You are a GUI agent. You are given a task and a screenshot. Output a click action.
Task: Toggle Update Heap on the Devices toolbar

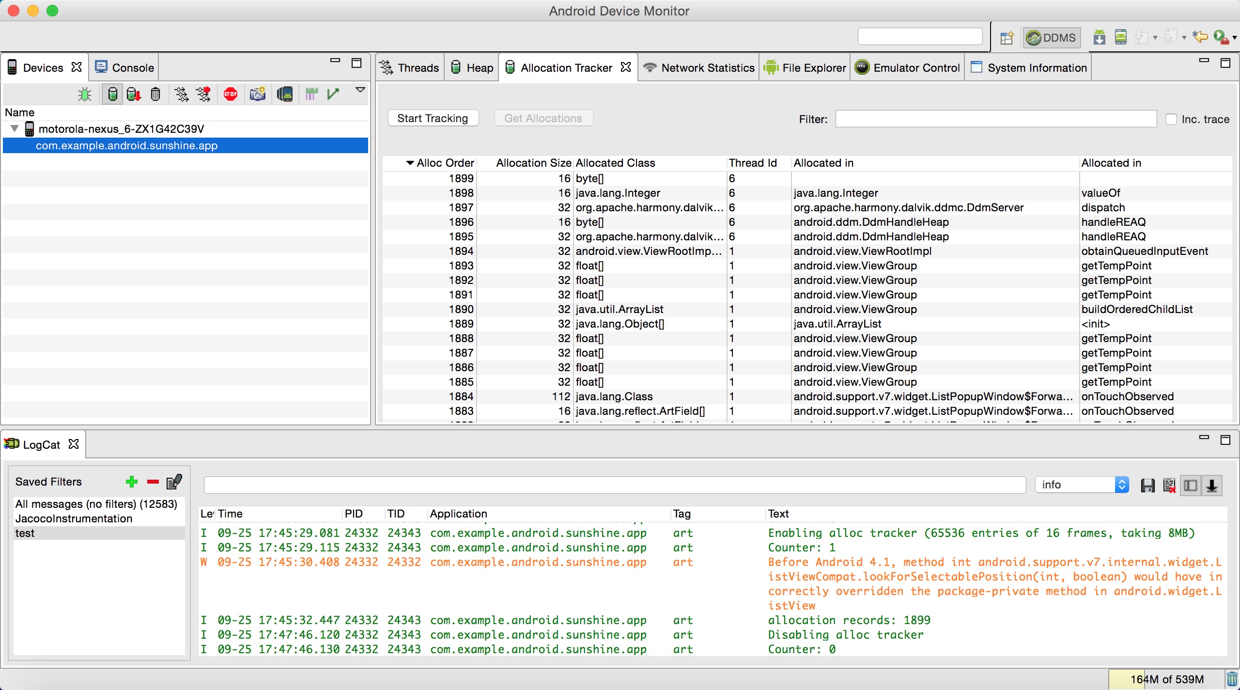(112, 94)
